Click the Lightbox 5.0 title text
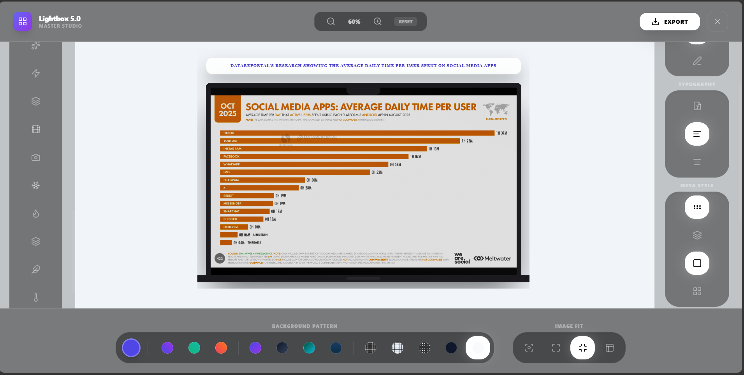The image size is (744, 375). click(x=60, y=18)
